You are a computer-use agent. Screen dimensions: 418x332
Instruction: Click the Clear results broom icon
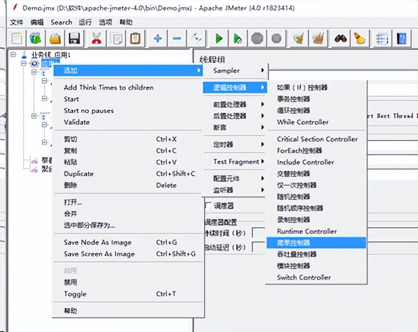(299, 39)
